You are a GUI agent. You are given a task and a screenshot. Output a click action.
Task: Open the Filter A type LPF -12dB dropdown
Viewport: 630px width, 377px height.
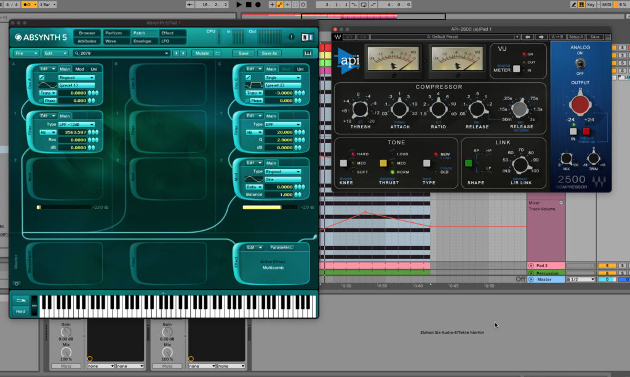pyautogui.click(x=76, y=124)
